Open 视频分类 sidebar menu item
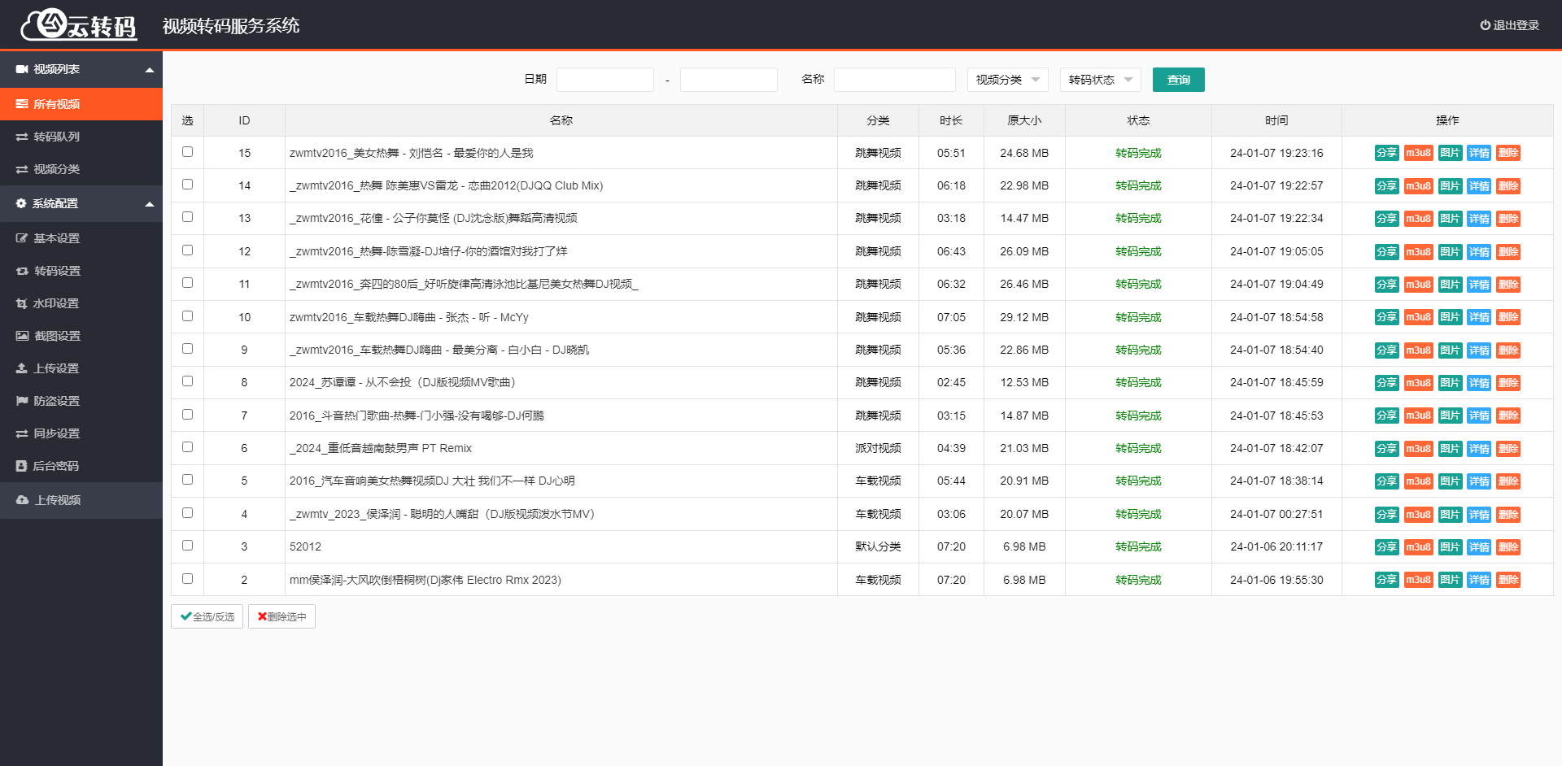Screen dimensions: 1562x766 pos(81,169)
